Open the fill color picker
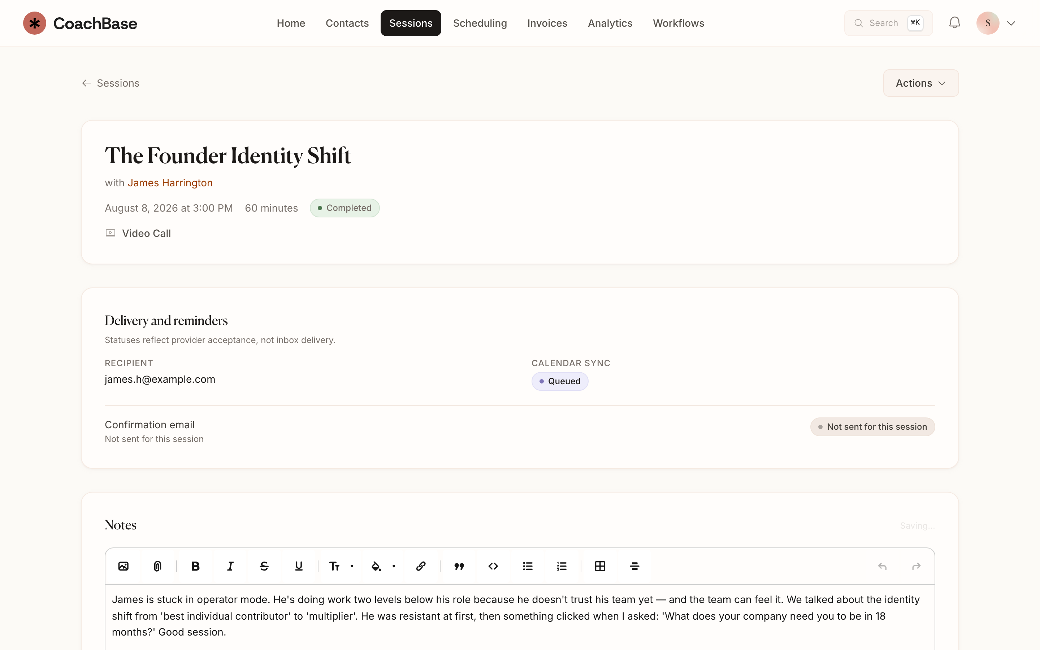Screen dimensions: 1040x650 (383, 566)
